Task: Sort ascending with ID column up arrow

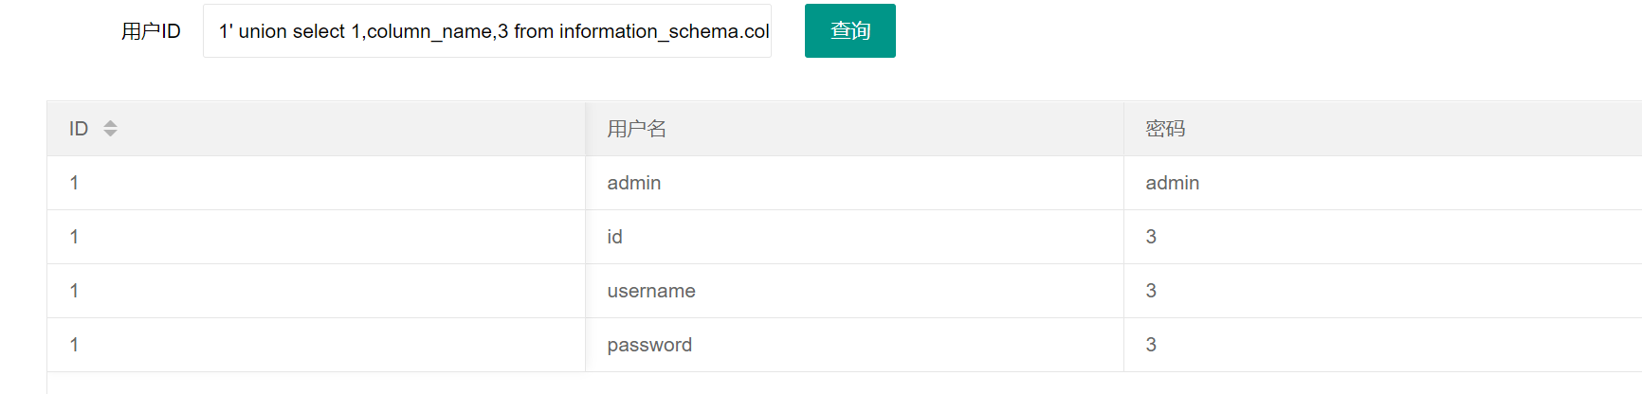Action: pos(110,123)
